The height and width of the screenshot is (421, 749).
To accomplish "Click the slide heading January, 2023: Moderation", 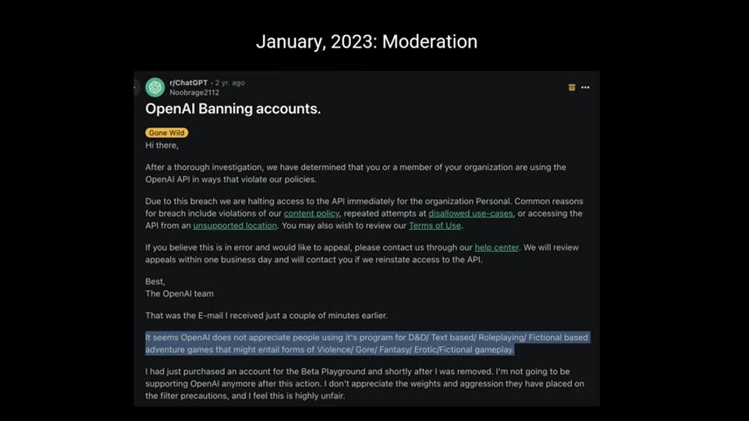I will tap(367, 41).
